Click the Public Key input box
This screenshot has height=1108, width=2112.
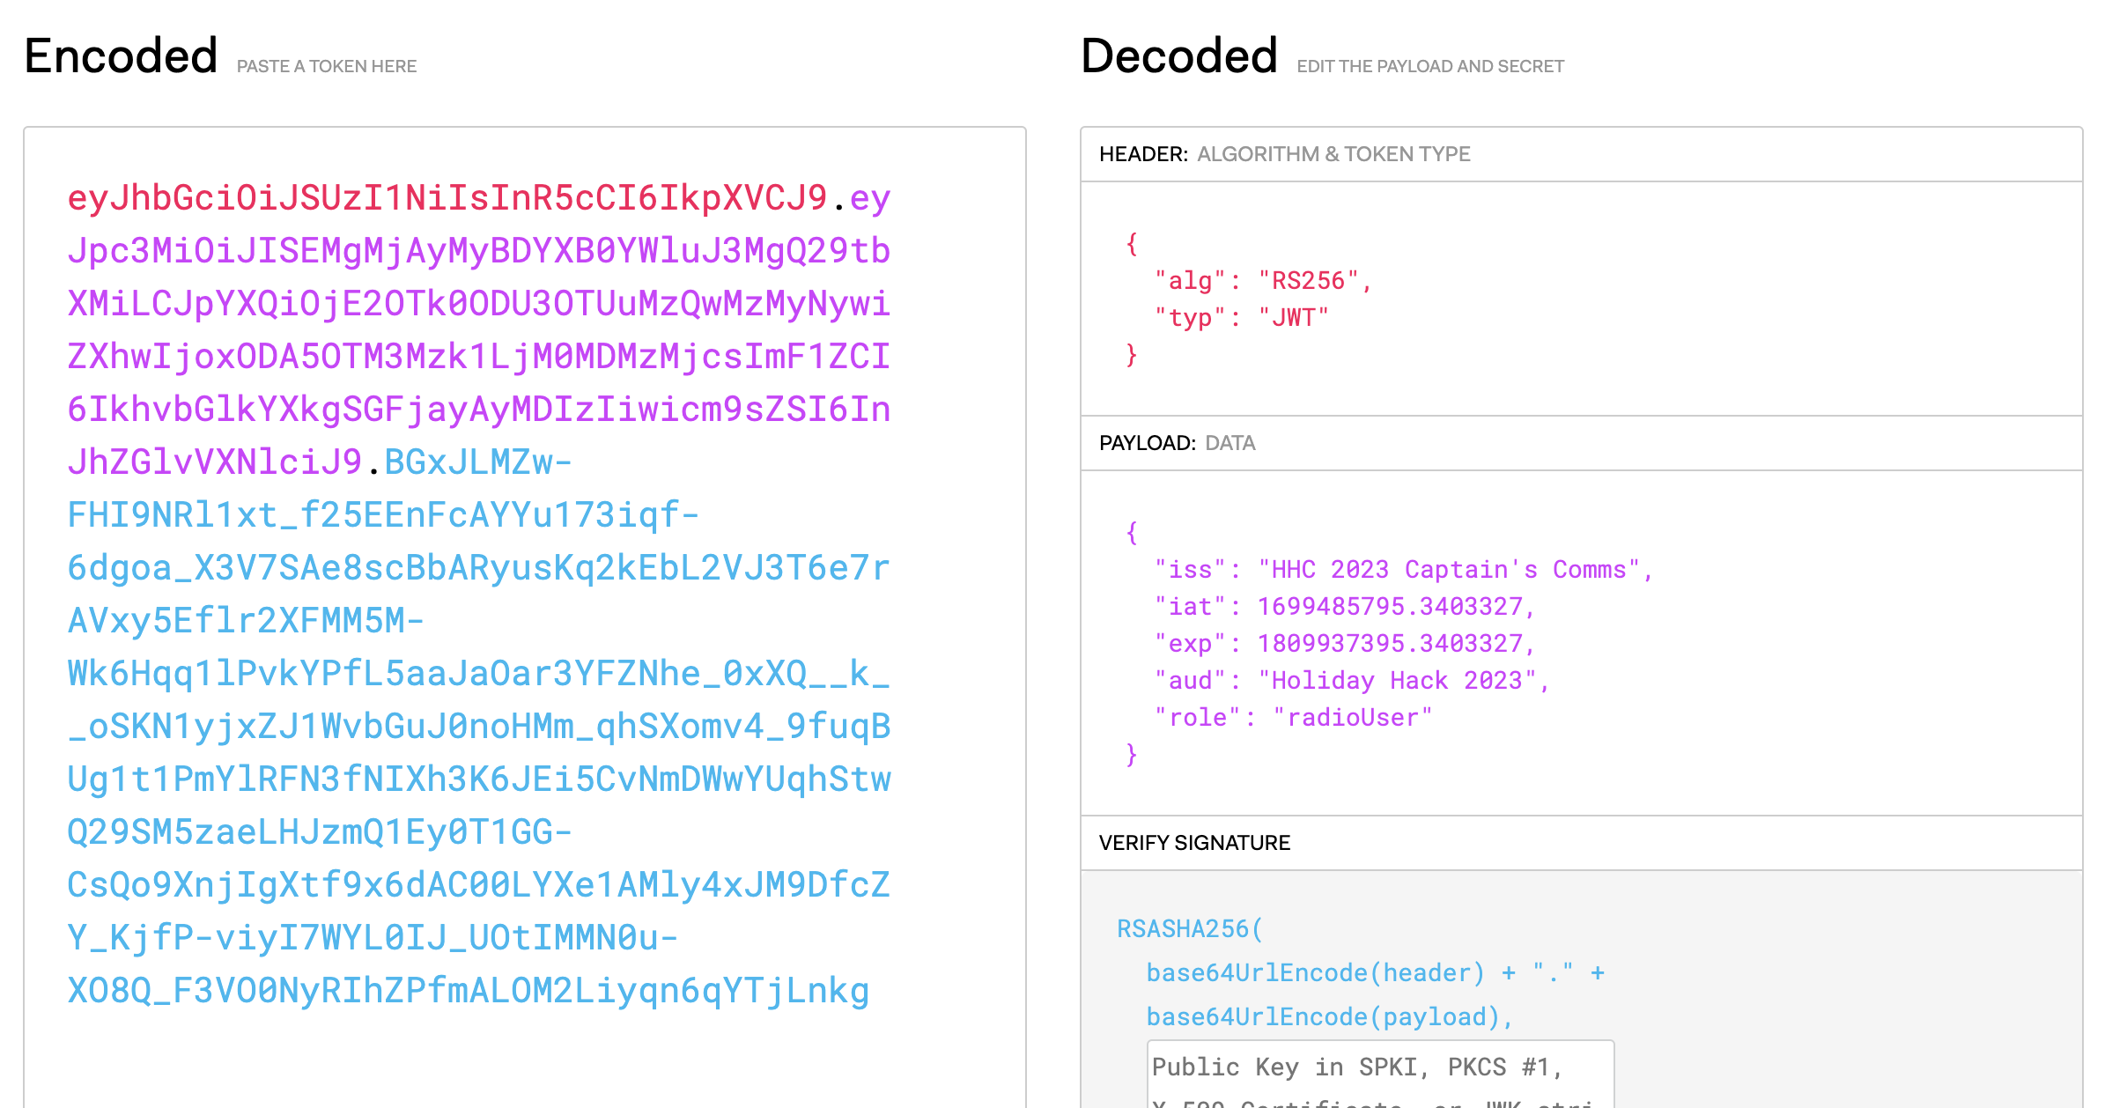tap(1380, 1075)
